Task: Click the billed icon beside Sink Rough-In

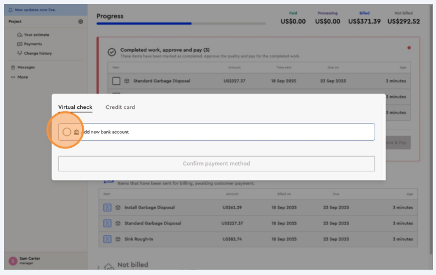Action: pyautogui.click(x=107, y=239)
